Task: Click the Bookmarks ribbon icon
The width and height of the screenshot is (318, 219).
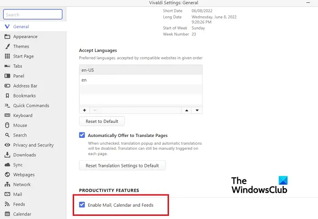Action: [7, 96]
